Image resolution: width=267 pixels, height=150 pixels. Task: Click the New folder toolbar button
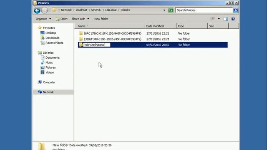[x=101, y=19]
